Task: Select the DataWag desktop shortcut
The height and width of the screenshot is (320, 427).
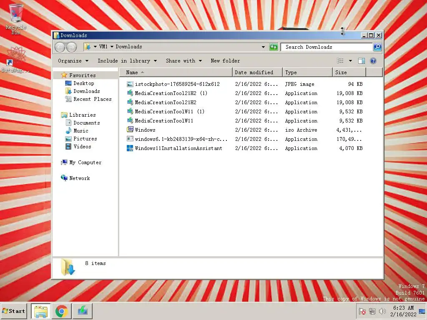Action: coord(15,60)
